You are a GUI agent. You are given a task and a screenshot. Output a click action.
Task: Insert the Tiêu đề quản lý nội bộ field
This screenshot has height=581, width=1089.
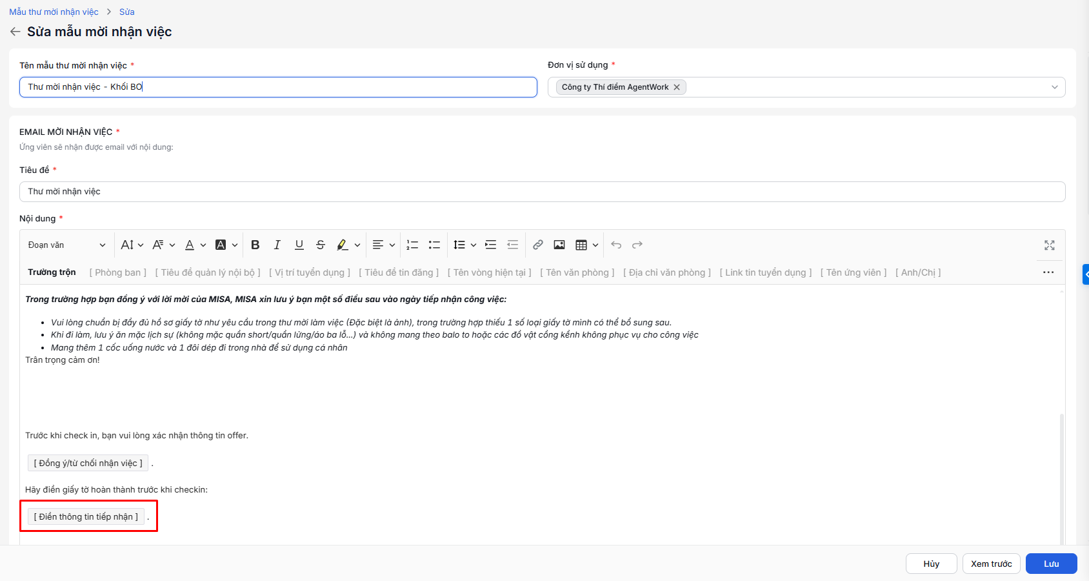(208, 272)
